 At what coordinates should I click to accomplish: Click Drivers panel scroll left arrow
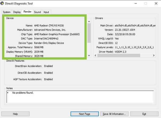tap(95, 55)
